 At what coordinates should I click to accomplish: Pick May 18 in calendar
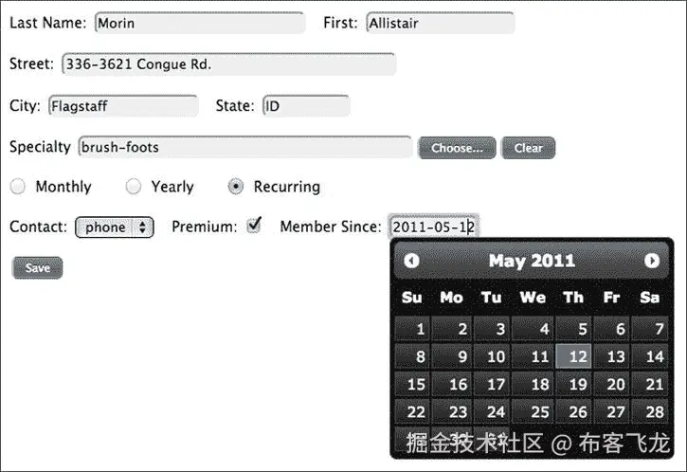point(533,384)
